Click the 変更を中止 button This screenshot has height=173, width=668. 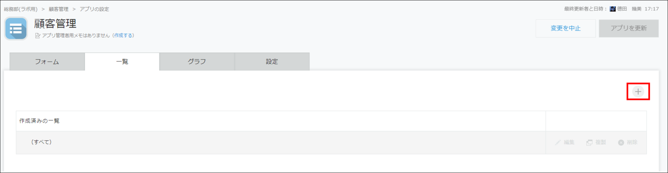click(x=566, y=28)
